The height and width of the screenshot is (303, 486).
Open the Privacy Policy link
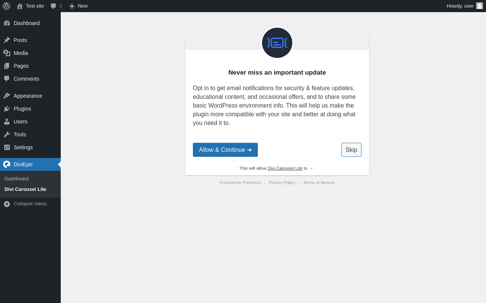click(x=282, y=183)
